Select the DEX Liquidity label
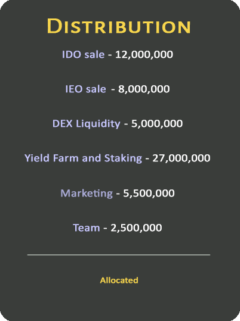 [x=86, y=124]
